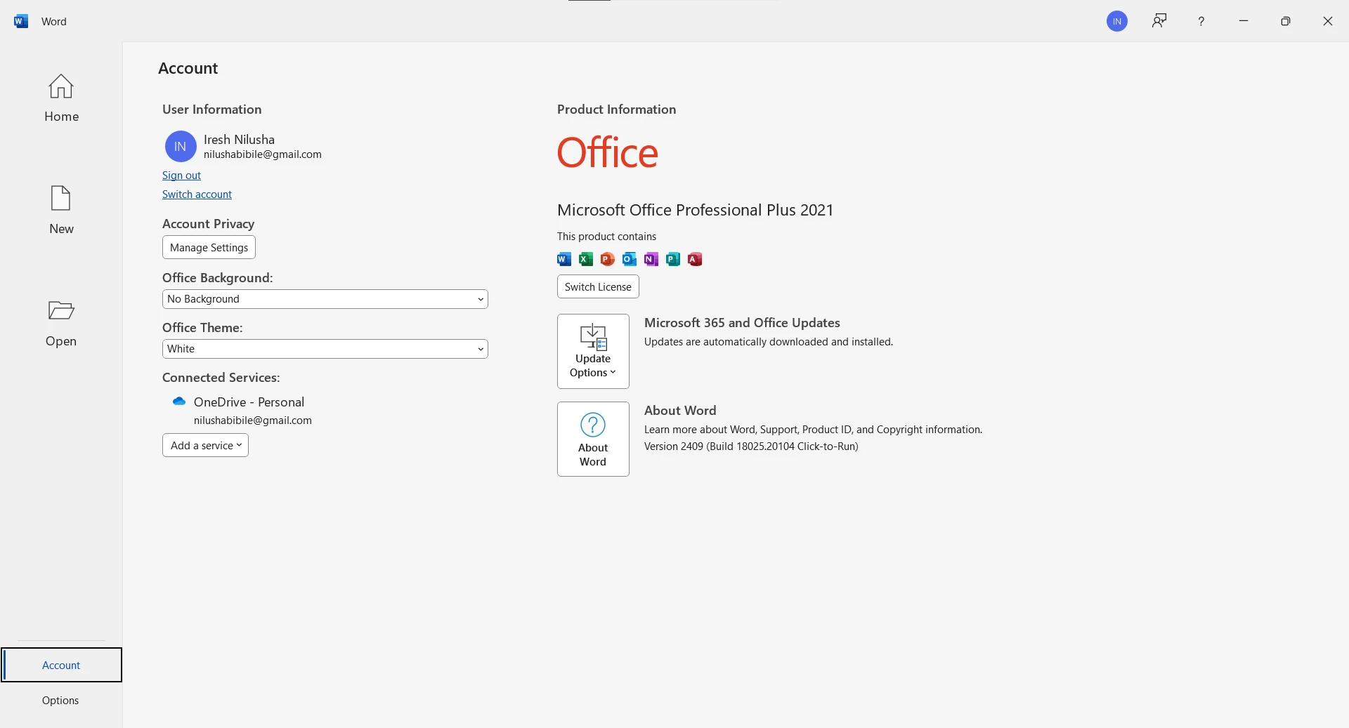Click the Word app icon under product contains
Screen dimensions: 1349x728
[x=564, y=259]
